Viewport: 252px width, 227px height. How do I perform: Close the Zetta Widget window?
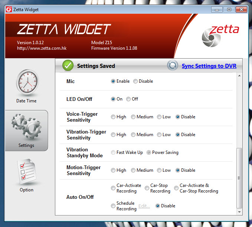(241, 10)
